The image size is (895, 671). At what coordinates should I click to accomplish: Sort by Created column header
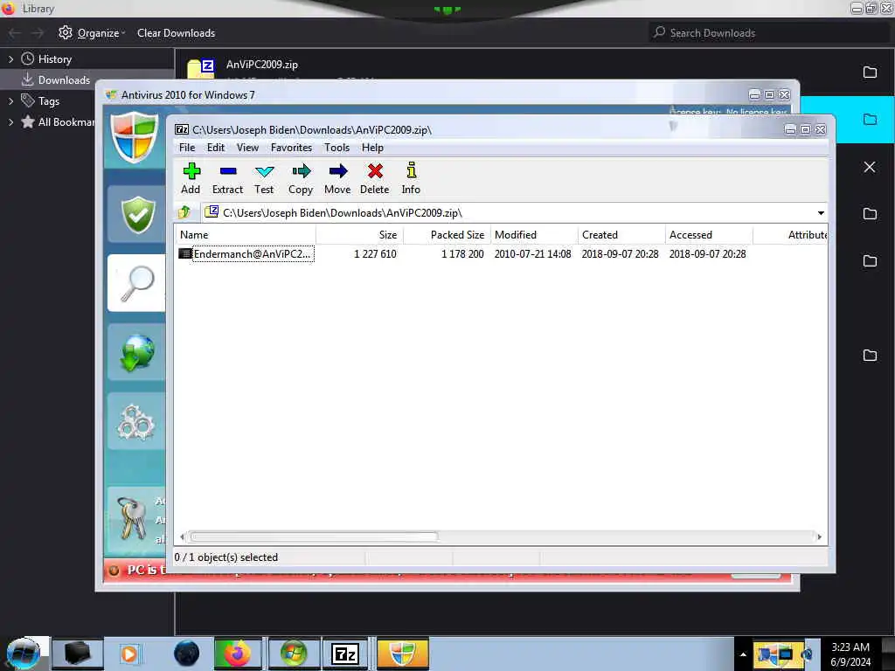(x=621, y=235)
